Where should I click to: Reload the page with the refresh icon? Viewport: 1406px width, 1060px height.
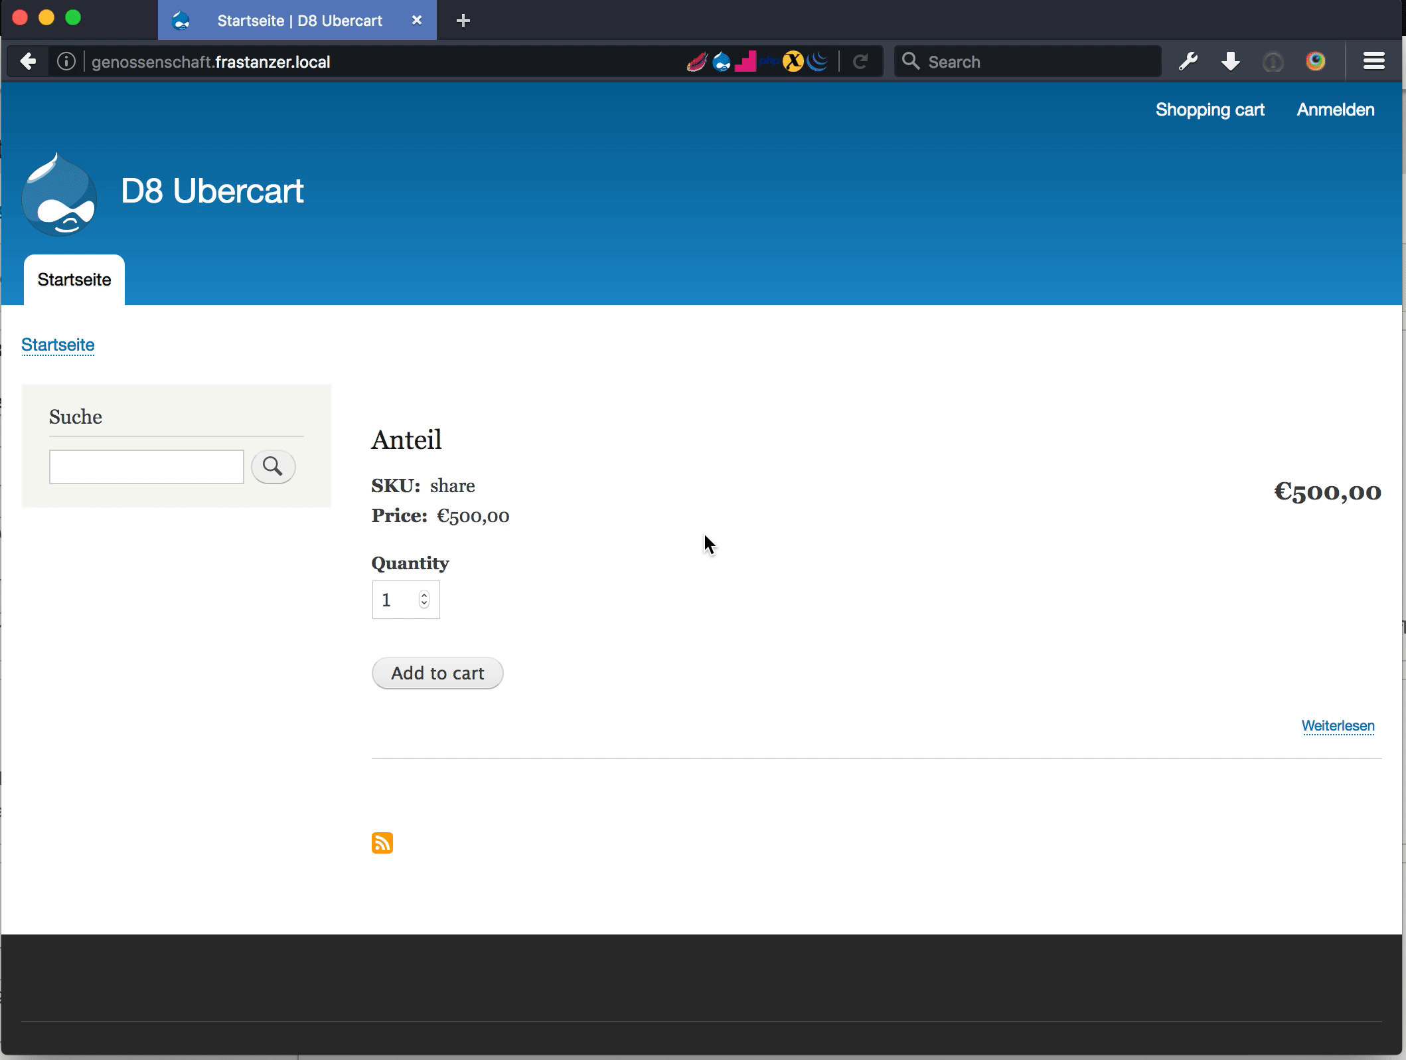point(860,62)
